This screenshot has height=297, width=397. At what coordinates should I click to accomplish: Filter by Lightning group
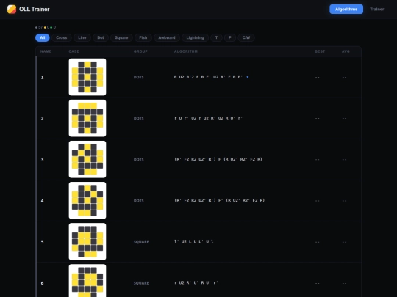(195, 37)
